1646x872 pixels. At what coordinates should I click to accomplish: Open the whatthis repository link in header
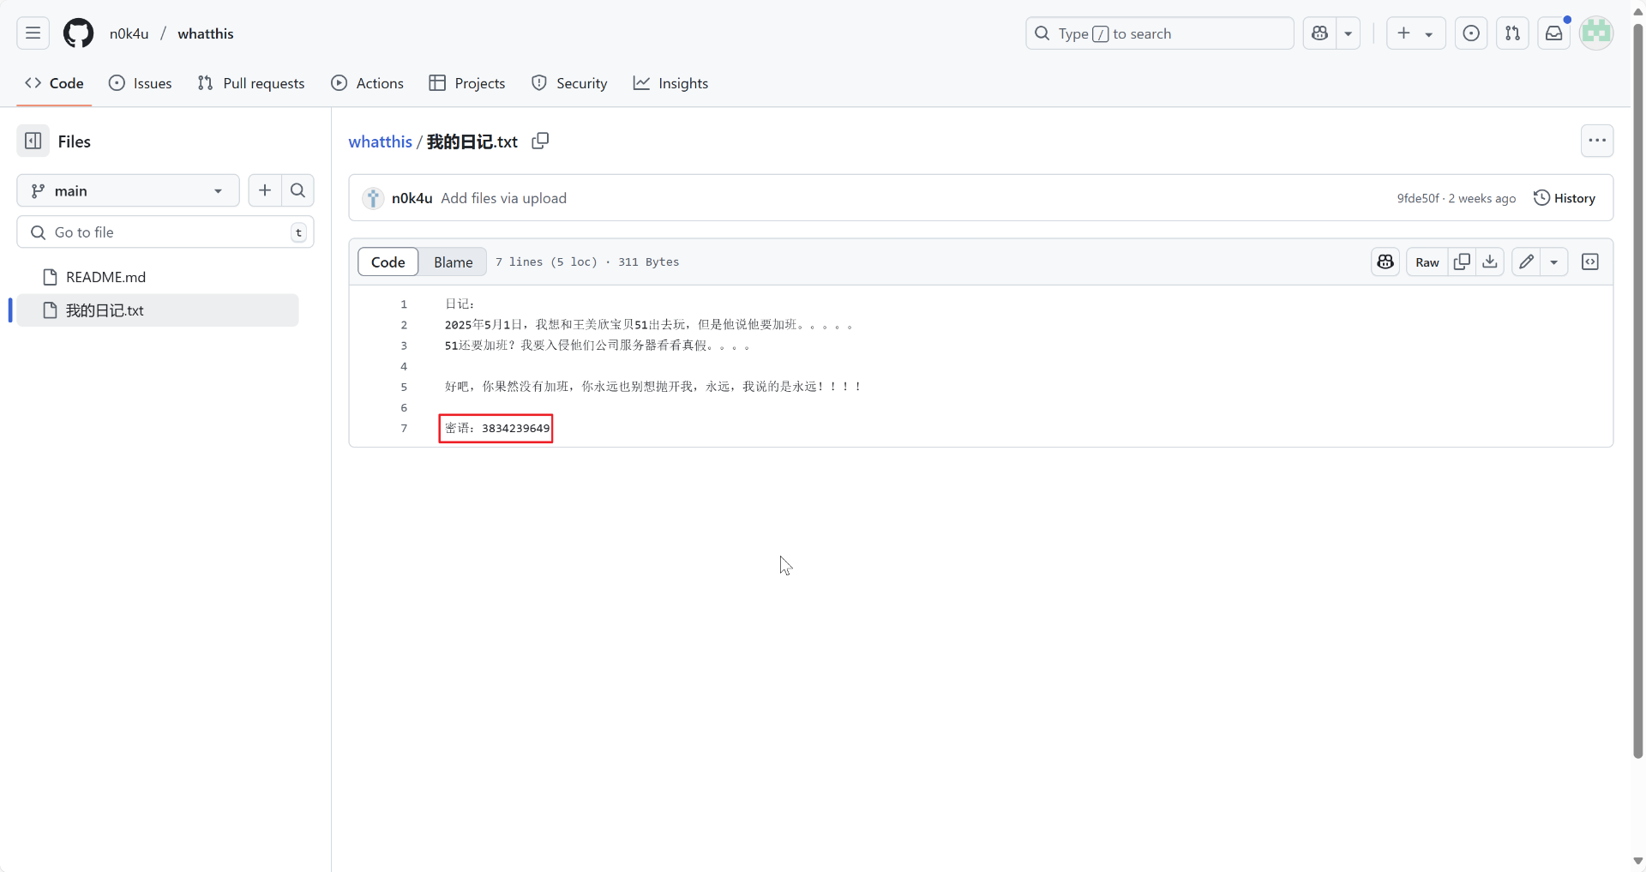pos(206,33)
